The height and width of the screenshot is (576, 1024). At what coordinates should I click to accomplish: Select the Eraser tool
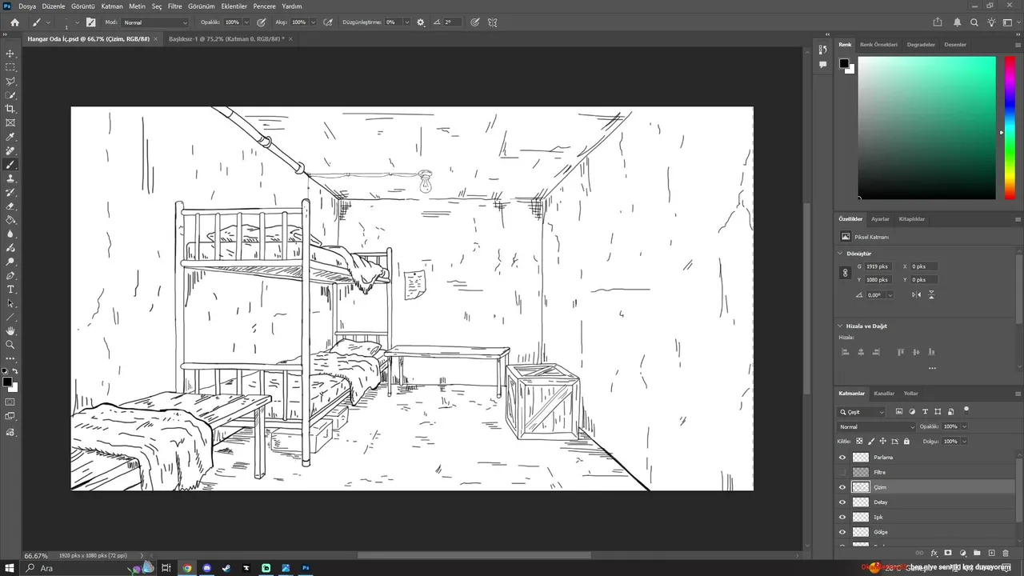[10, 206]
